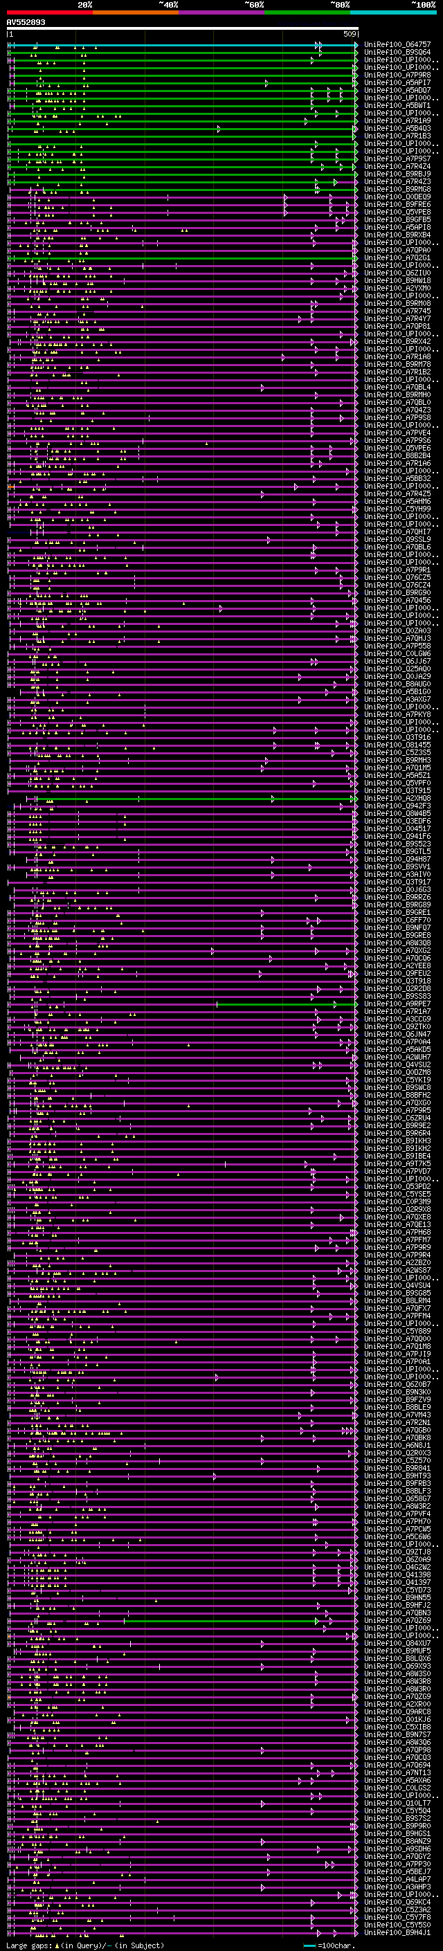Click the white query sequence bar
The image size is (443, 1951).
click(x=182, y=28)
